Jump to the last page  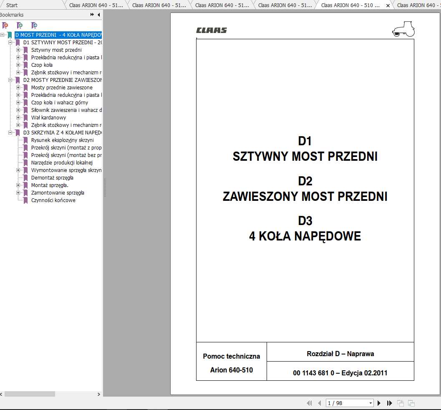point(390,403)
